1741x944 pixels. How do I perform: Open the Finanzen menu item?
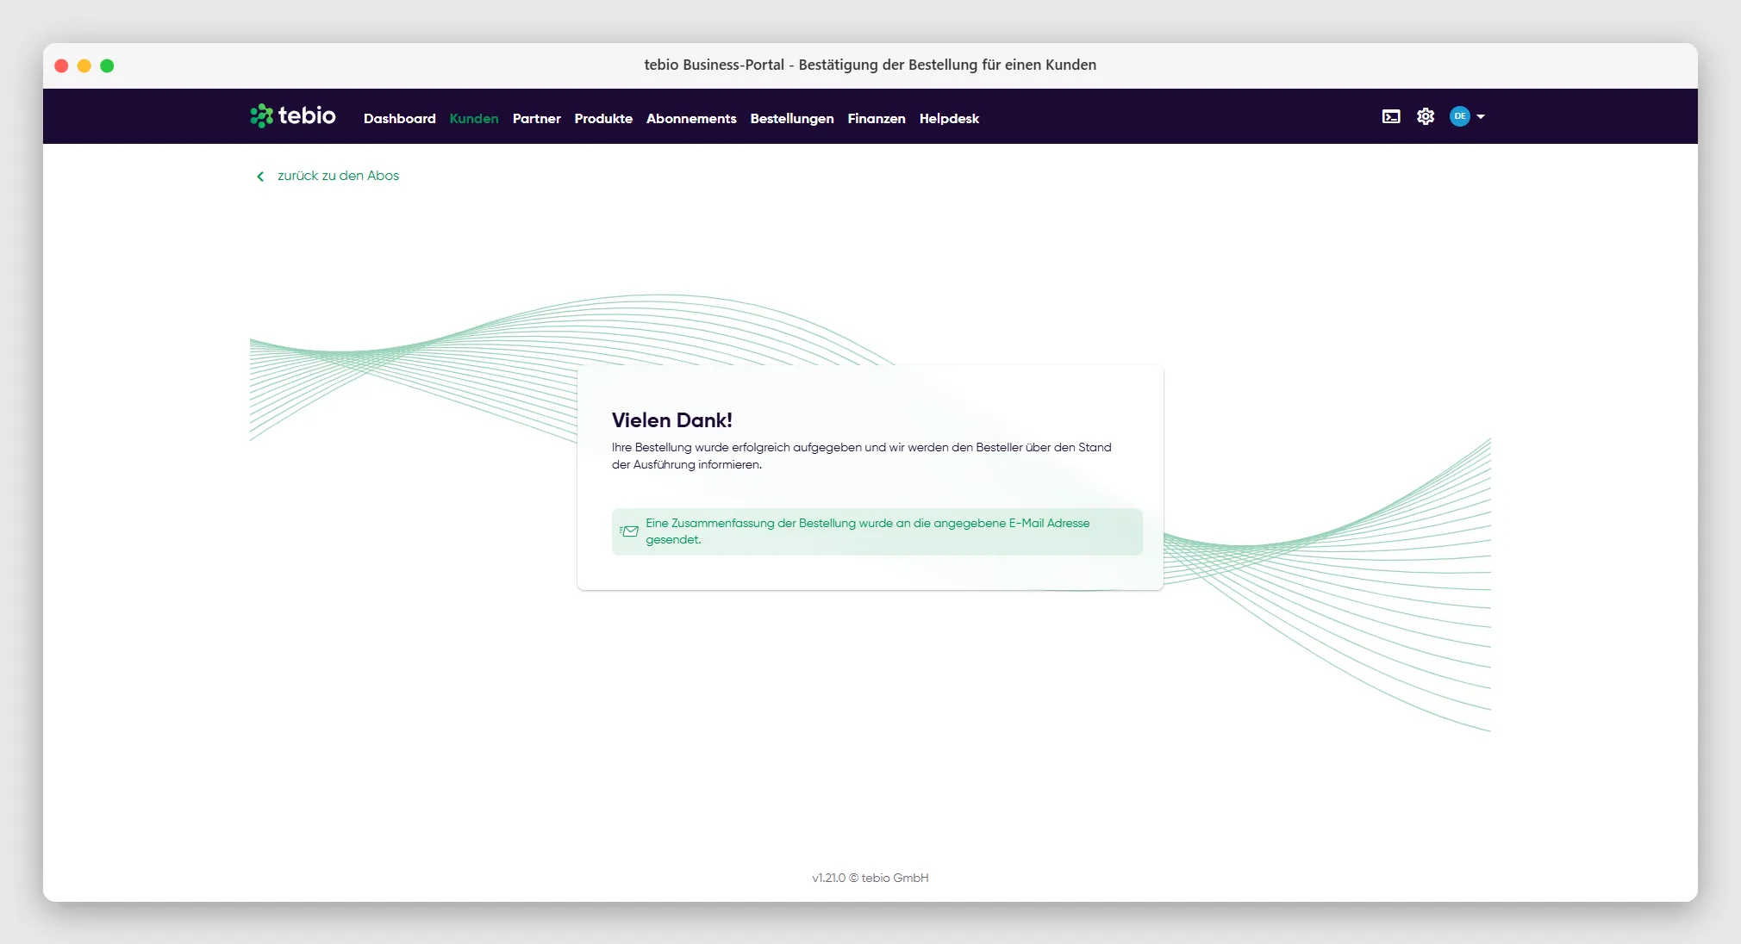pyautogui.click(x=877, y=119)
